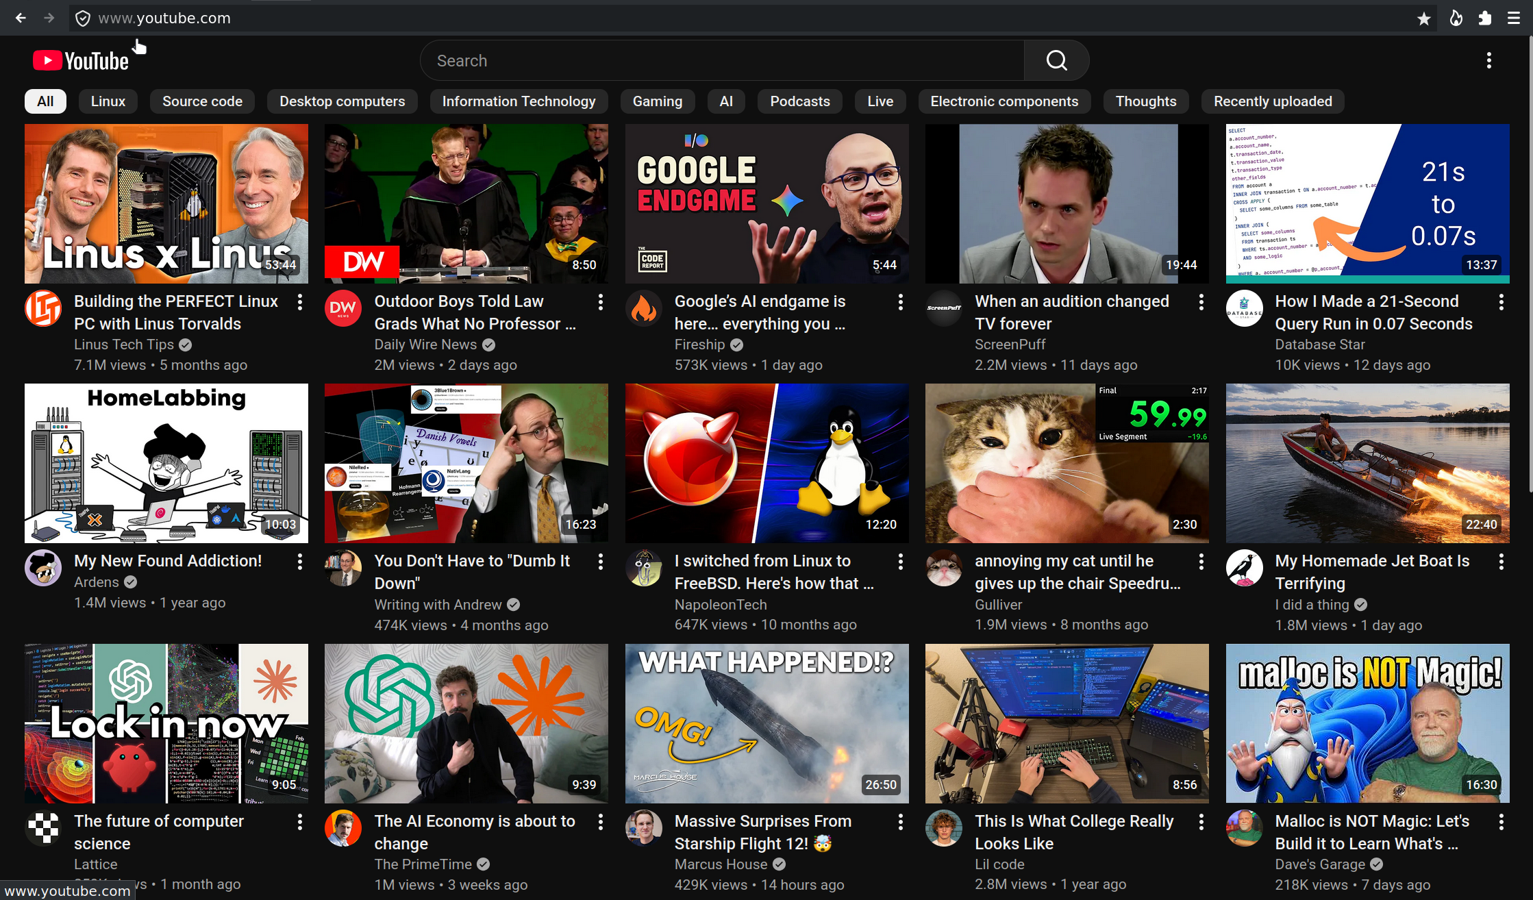Open options for Building the PERFECT Linux PC video
The width and height of the screenshot is (1533, 900).
[300, 302]
